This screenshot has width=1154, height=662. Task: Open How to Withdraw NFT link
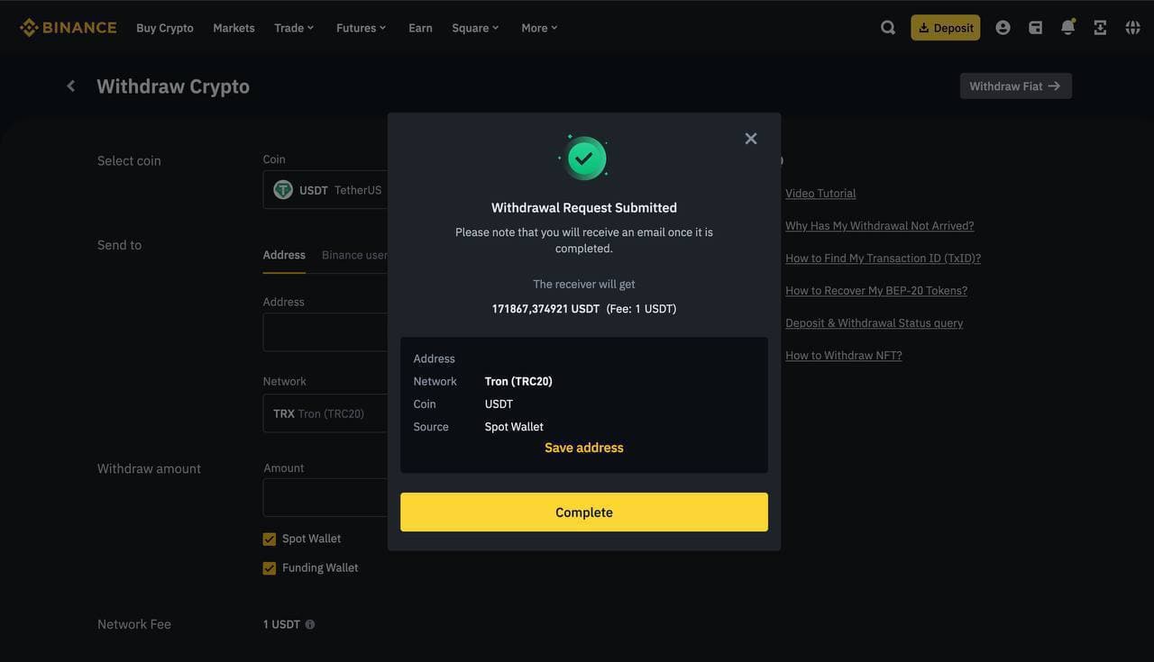[844, 355]
